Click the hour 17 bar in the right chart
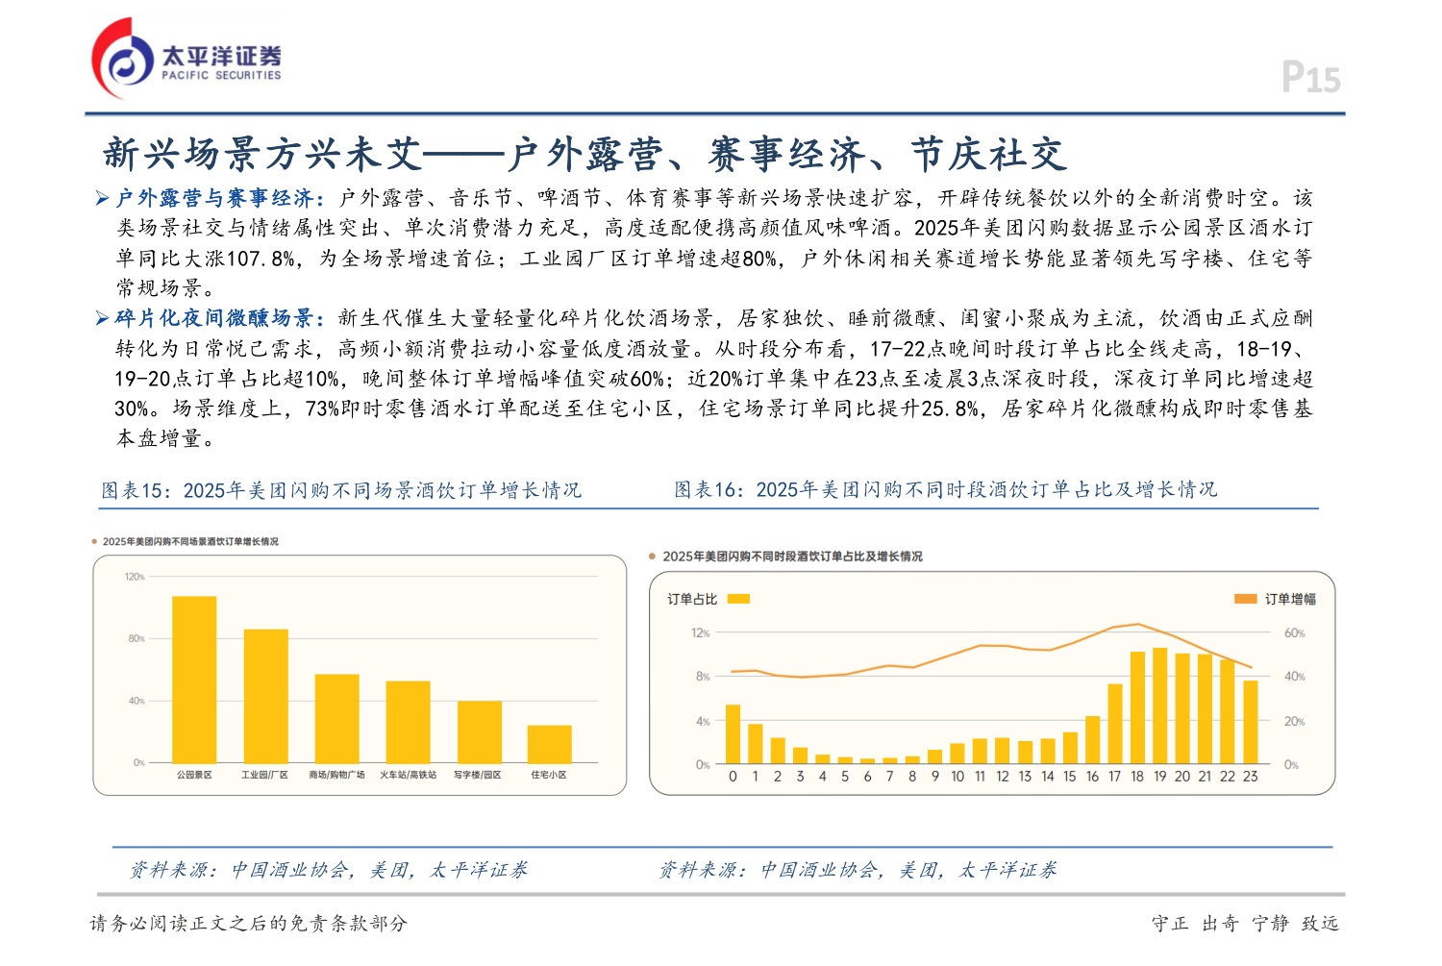 click(1115, 724)
